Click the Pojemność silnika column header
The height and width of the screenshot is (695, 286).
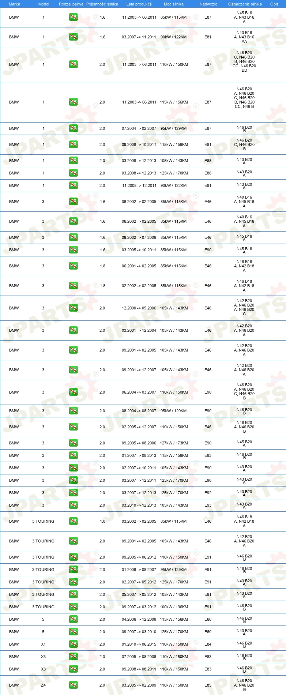coord(102,4)
